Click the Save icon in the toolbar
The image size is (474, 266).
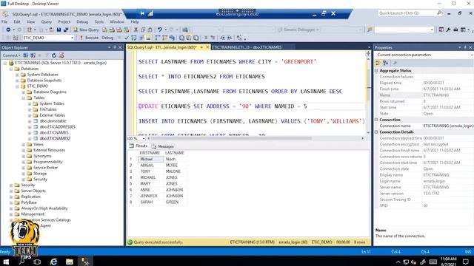(x=59, y=30)
